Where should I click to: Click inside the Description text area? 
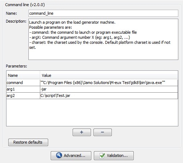103,39
